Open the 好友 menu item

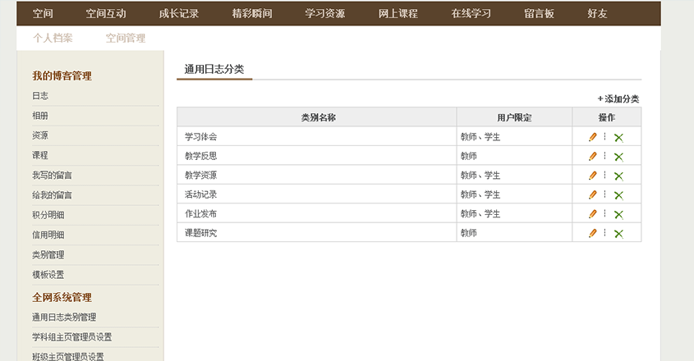point(597,14)
